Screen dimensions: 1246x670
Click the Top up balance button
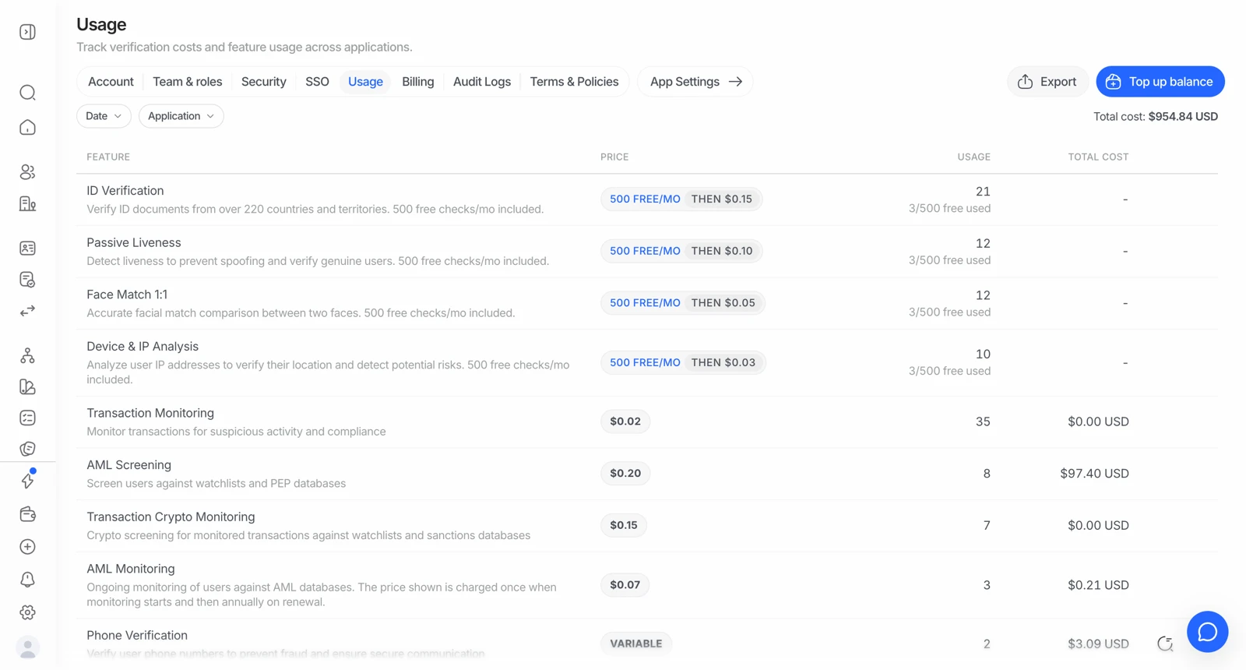point(1160,82)
